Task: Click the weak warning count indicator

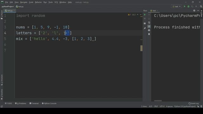Action: click(134, 15)
